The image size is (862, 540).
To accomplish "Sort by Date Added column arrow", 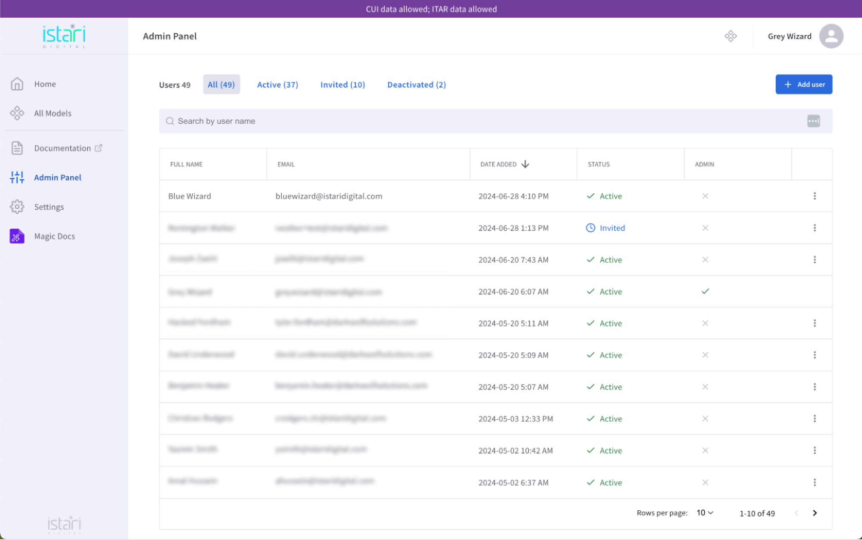I will point(525,164).
